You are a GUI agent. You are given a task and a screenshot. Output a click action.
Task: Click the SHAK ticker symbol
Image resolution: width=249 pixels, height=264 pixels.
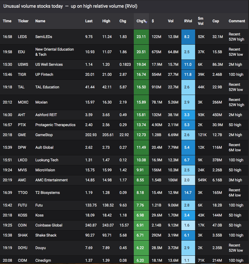(x=23, y=235)
